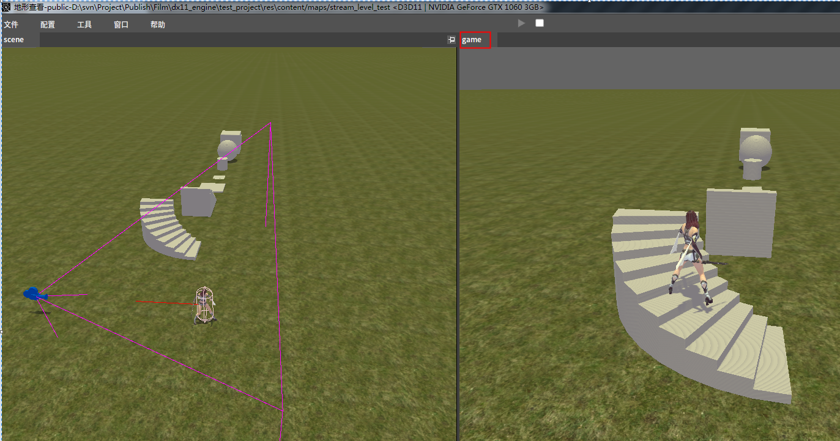Screen dimensions: 840x441
Task: Select the sphere object in scene view
Action: point(227,149)
